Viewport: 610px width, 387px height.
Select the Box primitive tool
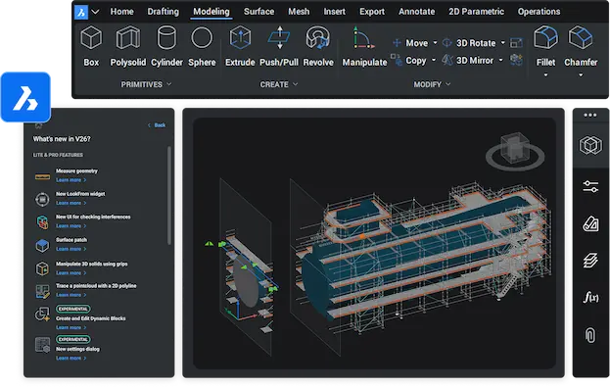click(91, 46)
